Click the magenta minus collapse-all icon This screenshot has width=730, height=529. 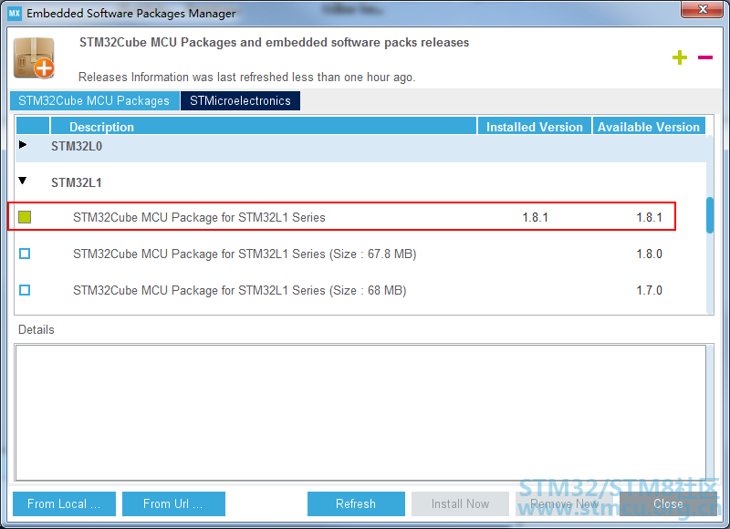click(x=704, y=57)
